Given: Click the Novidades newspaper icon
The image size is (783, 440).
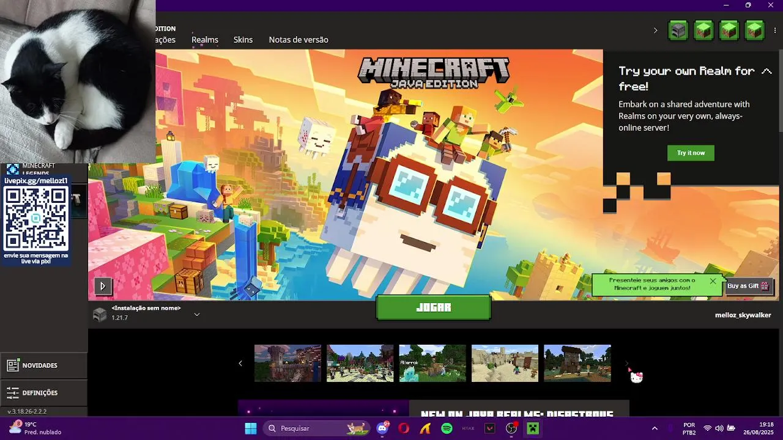Looking at the screenshot, I should (13, 365).
